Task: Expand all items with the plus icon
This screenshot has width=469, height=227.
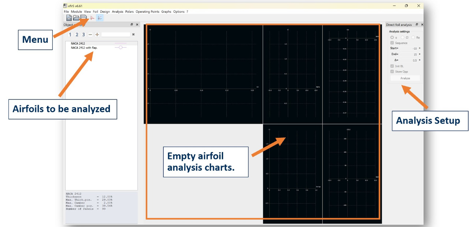Action: coord(97,35)
